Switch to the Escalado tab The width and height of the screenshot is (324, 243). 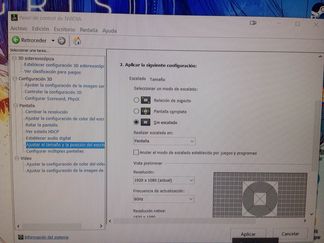pos(137,78)
